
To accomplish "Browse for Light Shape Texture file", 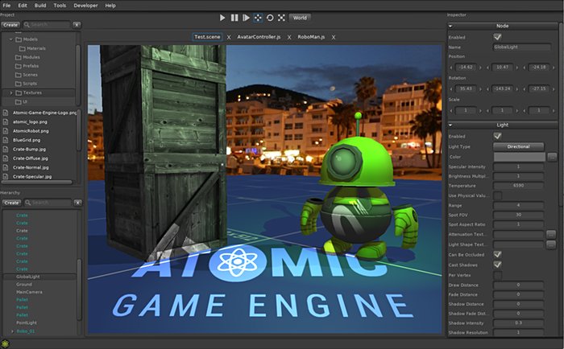I will point(550,244).
